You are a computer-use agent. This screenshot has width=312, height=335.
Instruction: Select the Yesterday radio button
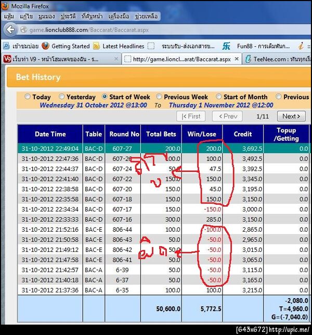point(61,97)
